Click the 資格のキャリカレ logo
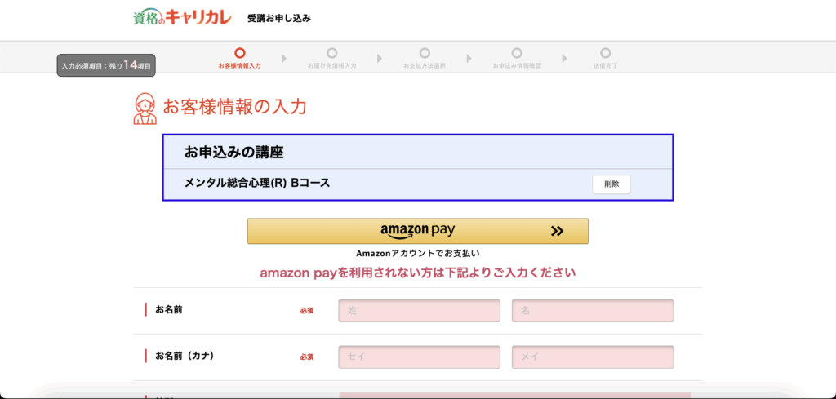Viewport: 836px width, 399px height. [182, 18]
